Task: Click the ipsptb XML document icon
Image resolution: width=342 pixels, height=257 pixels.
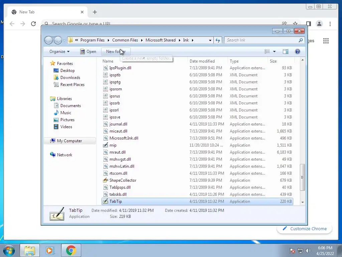Action: pyautogui.click(x=106, y=75)
